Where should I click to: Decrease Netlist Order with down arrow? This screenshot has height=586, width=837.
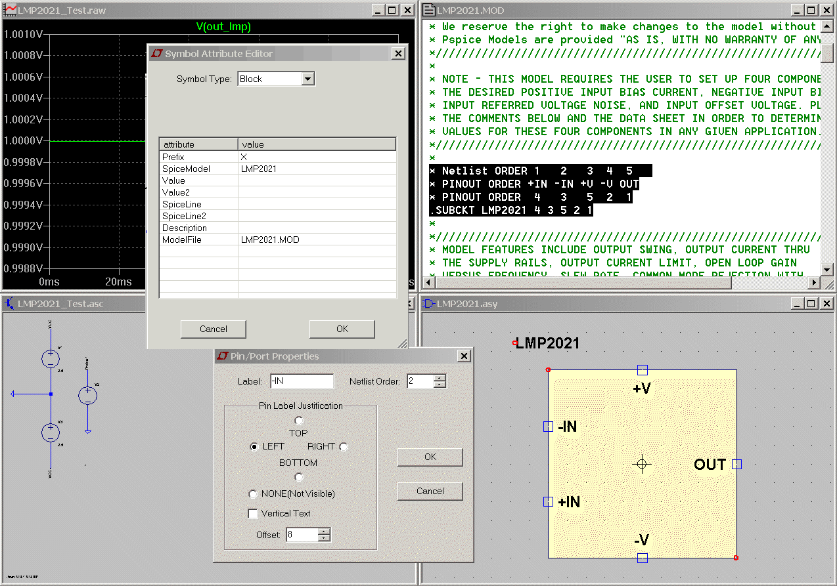pos(440,385)
